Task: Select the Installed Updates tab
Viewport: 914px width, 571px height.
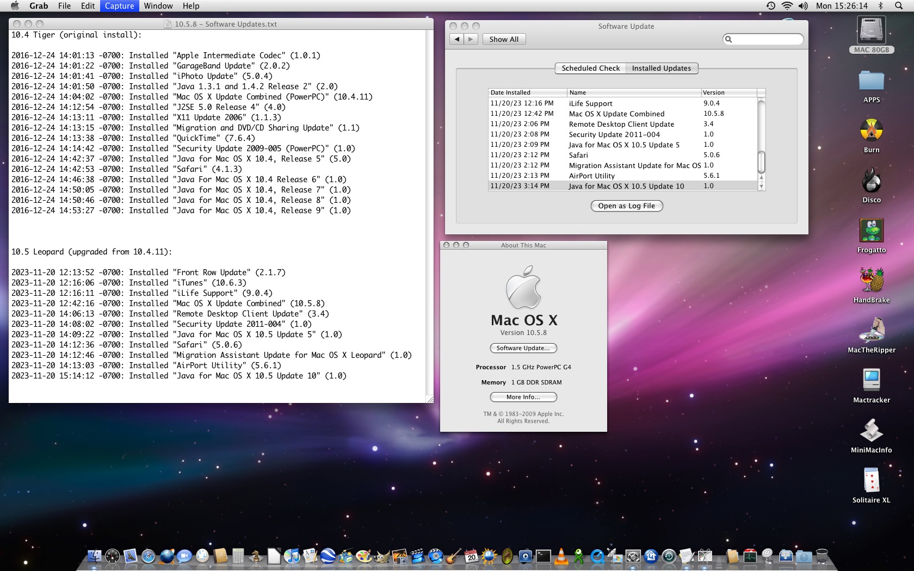Action: tap(662, 68)
